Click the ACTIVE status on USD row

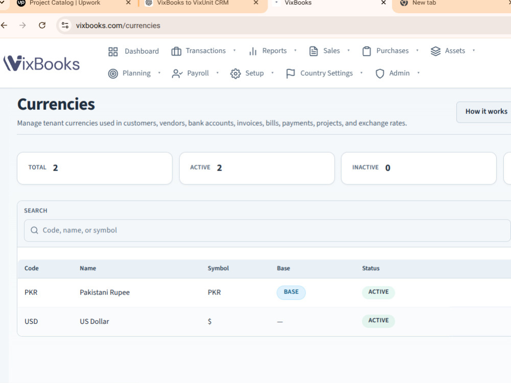point(378,321)
